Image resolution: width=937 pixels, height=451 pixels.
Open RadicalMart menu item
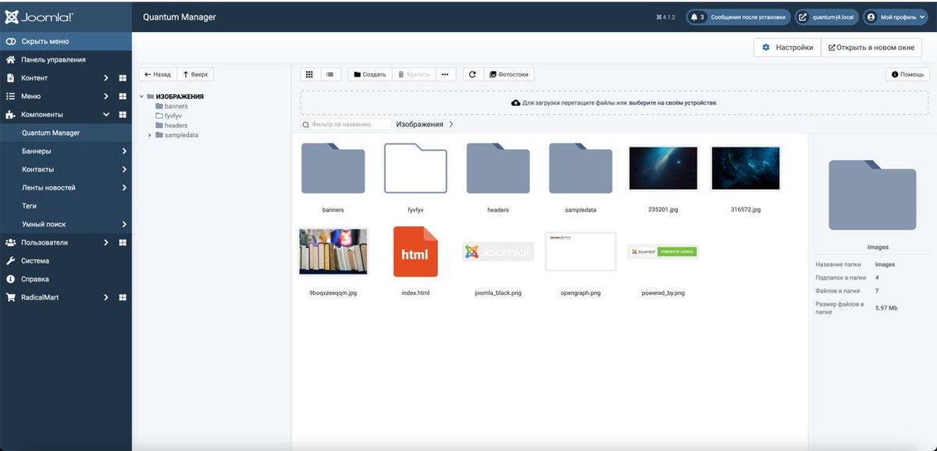[40, 297]
